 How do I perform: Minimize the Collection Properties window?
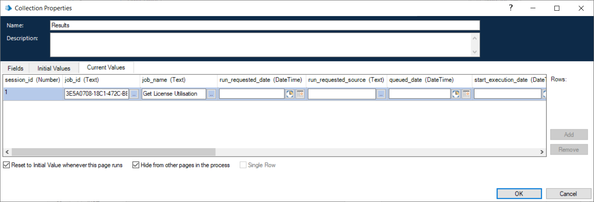click(534, 8)
